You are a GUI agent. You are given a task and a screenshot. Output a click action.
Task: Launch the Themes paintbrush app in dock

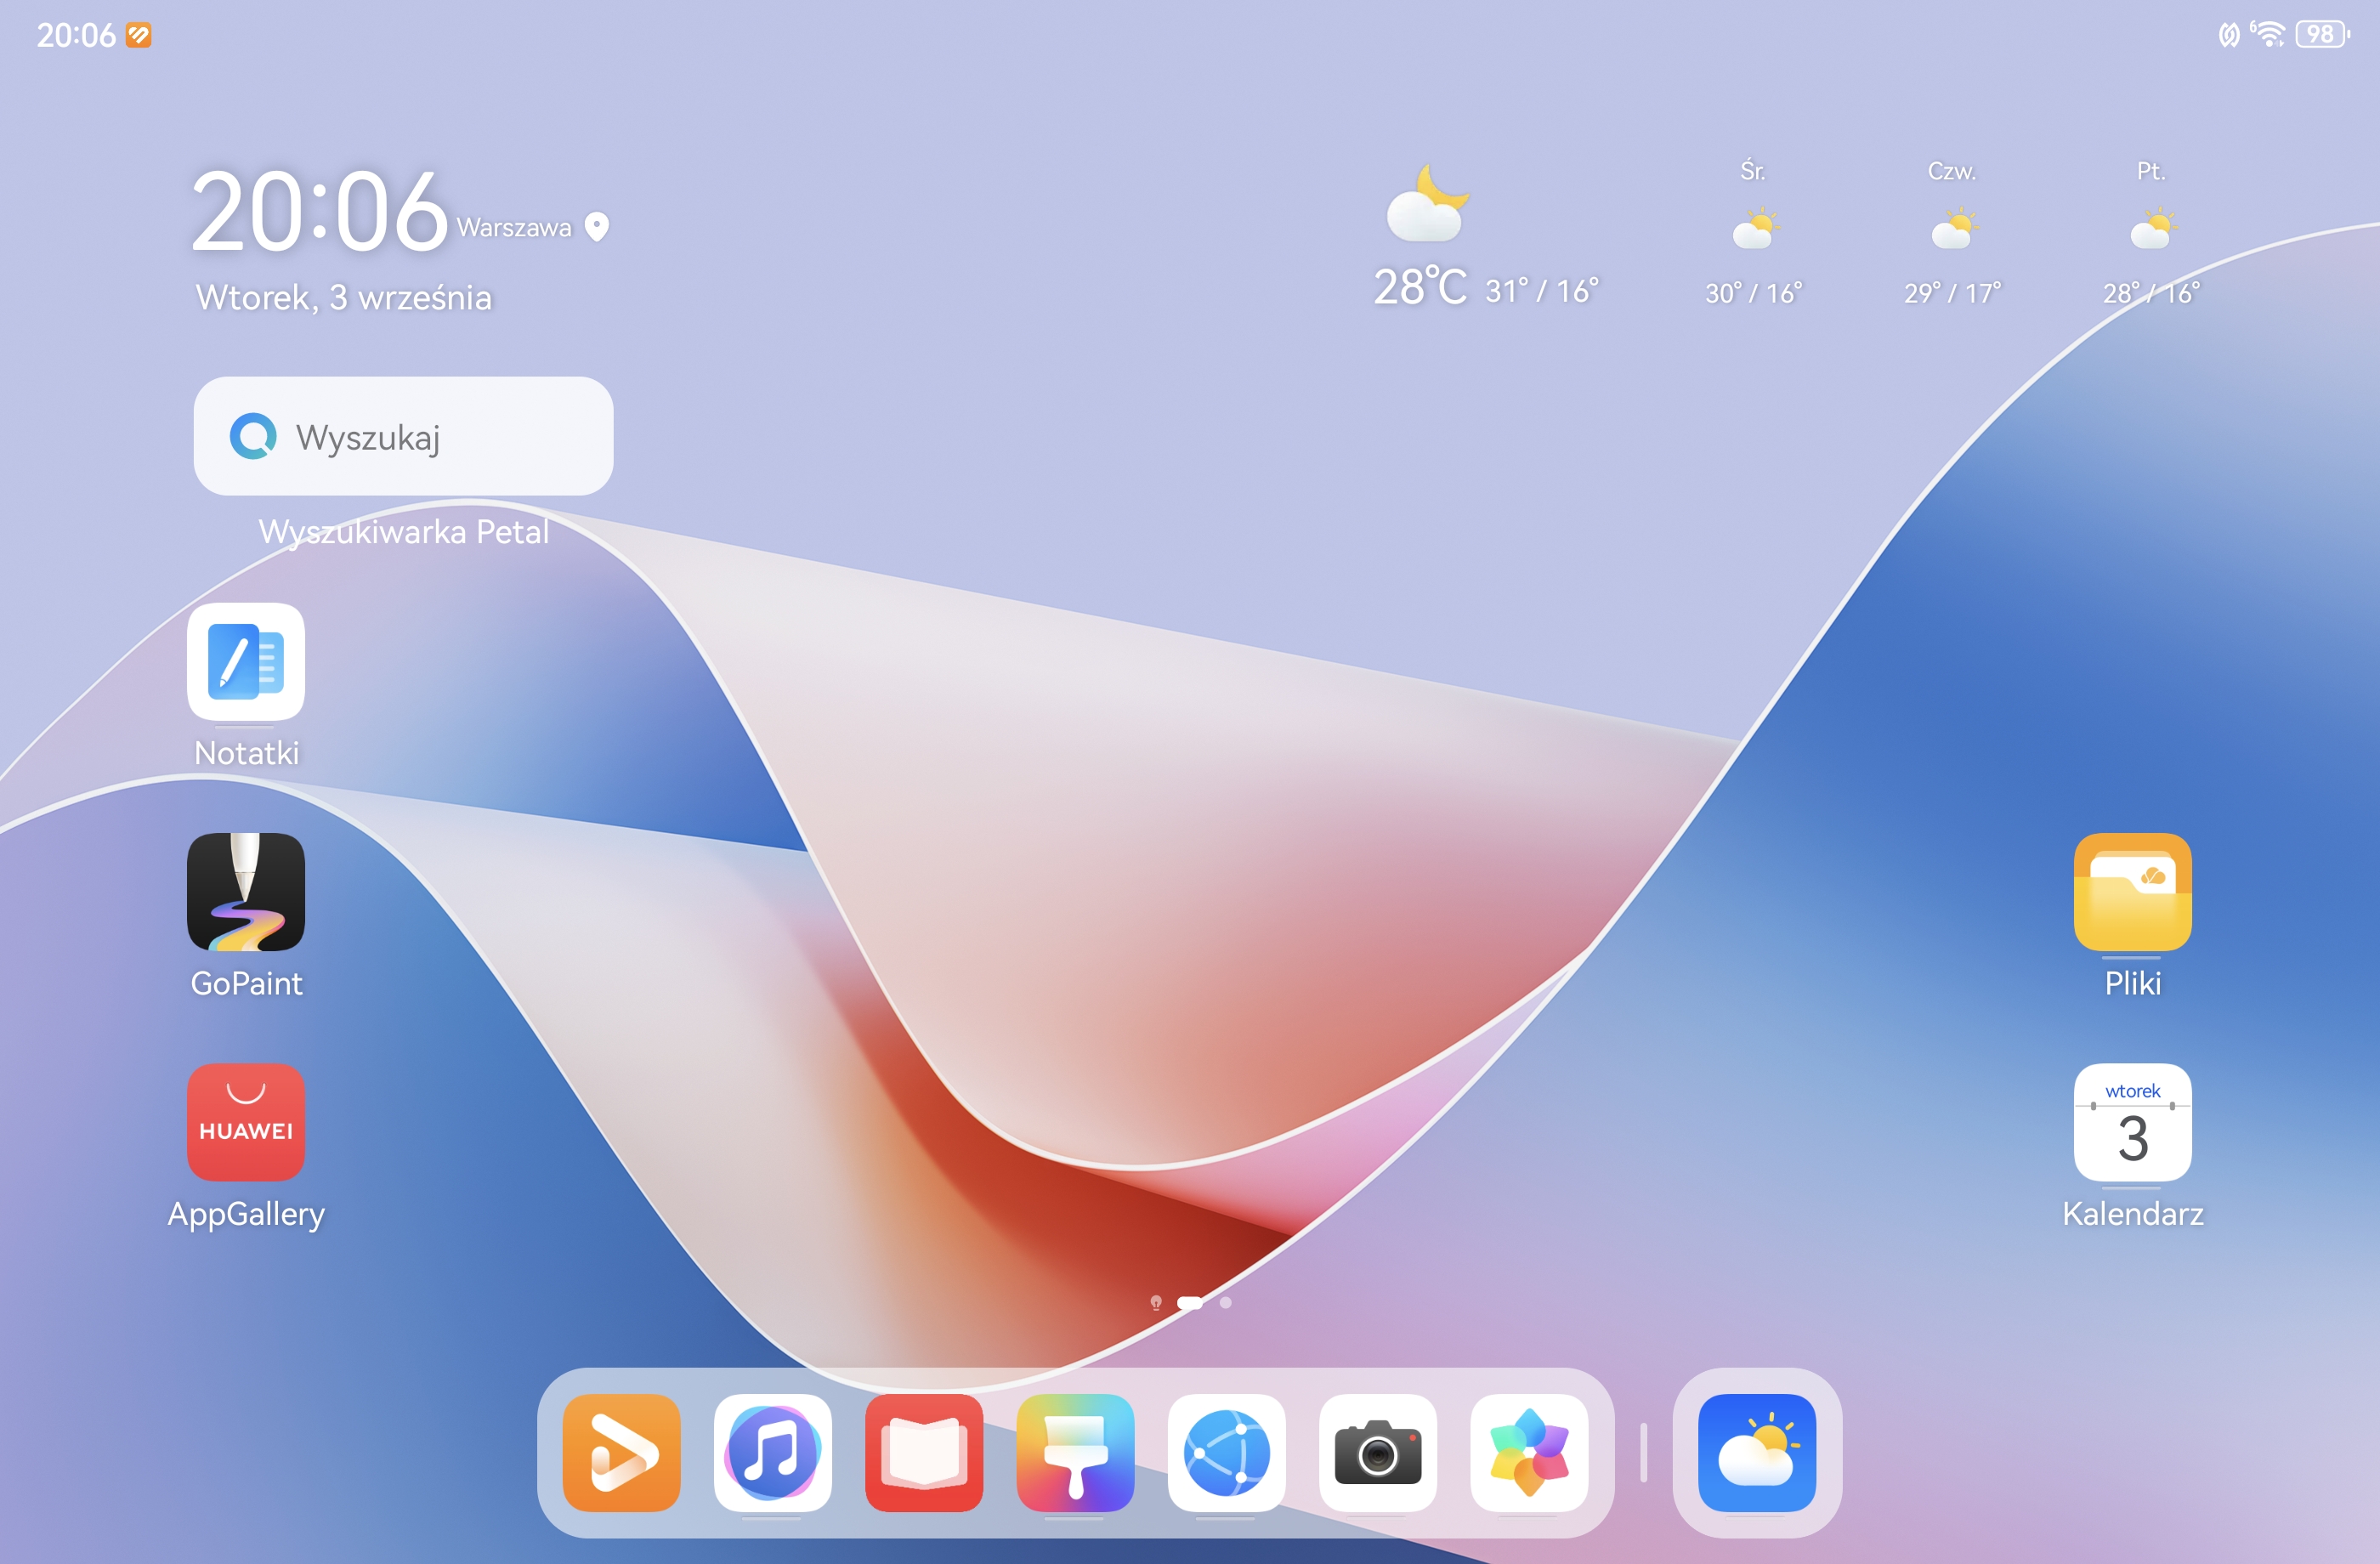click(1075, 1452)
